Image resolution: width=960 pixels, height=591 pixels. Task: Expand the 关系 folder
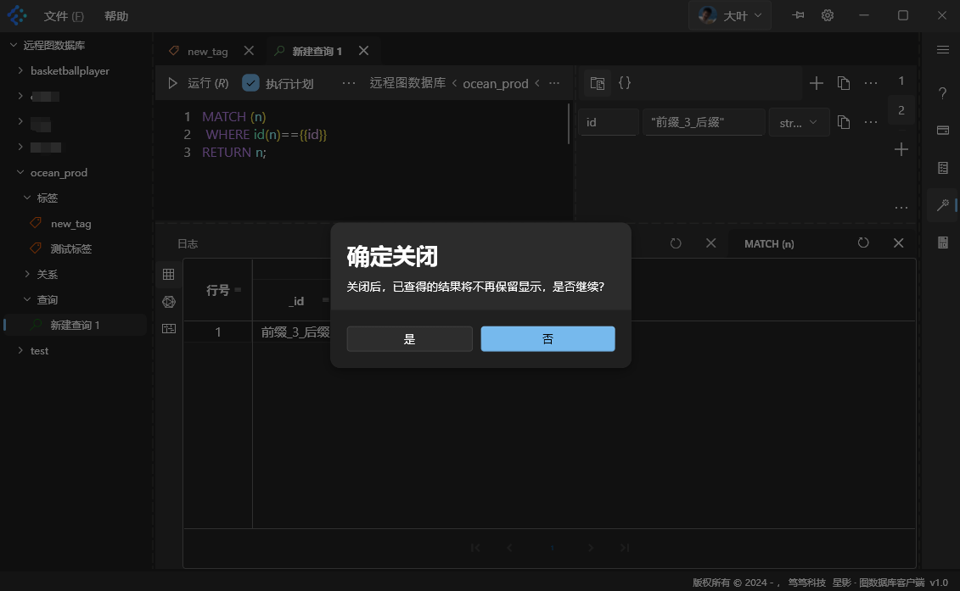27,274
